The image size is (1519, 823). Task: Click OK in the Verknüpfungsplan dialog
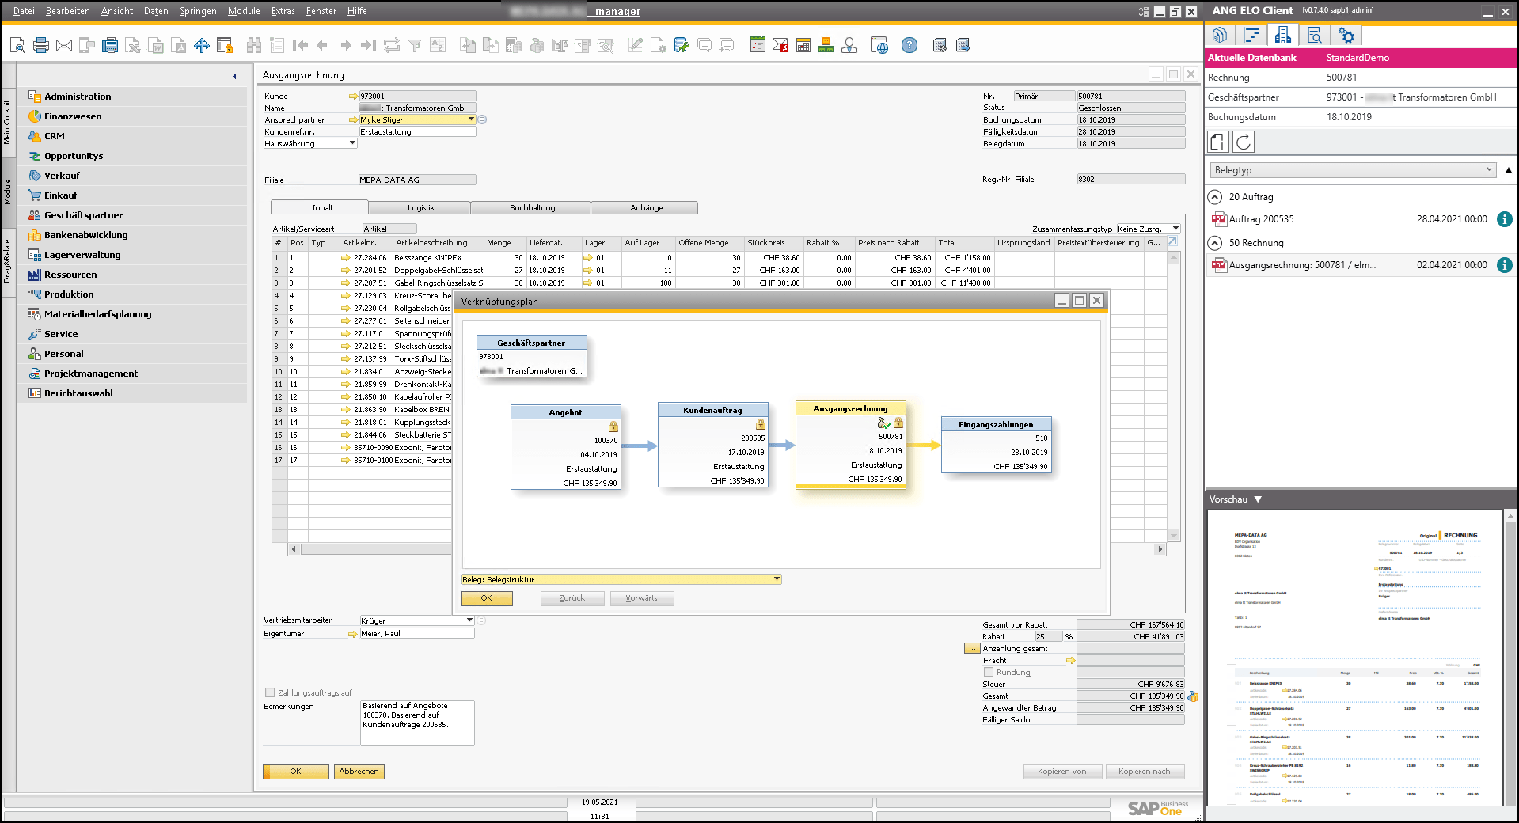(x=486, y=598)
